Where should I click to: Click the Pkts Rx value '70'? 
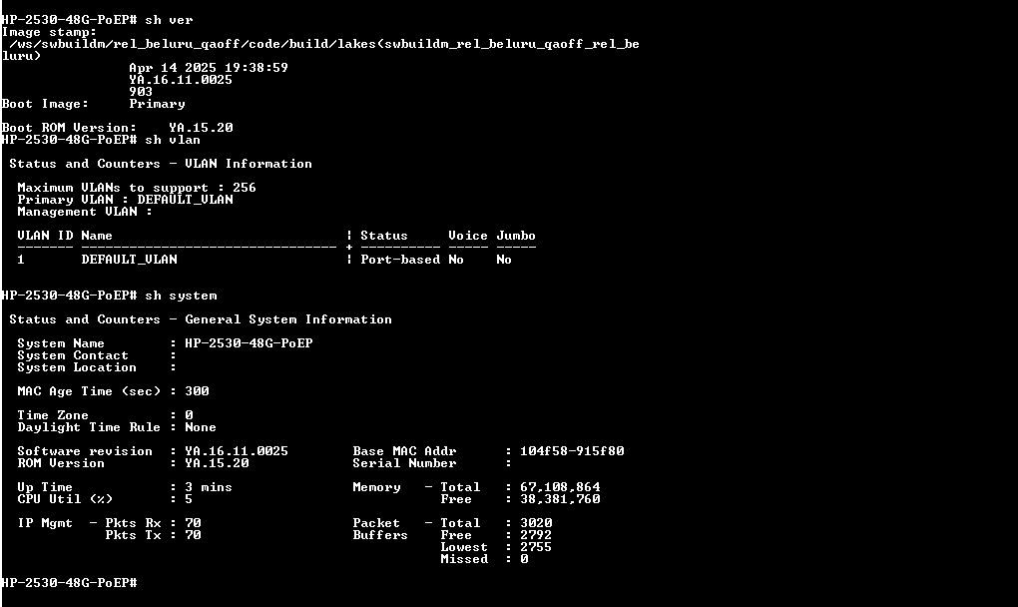coord(193,523)
